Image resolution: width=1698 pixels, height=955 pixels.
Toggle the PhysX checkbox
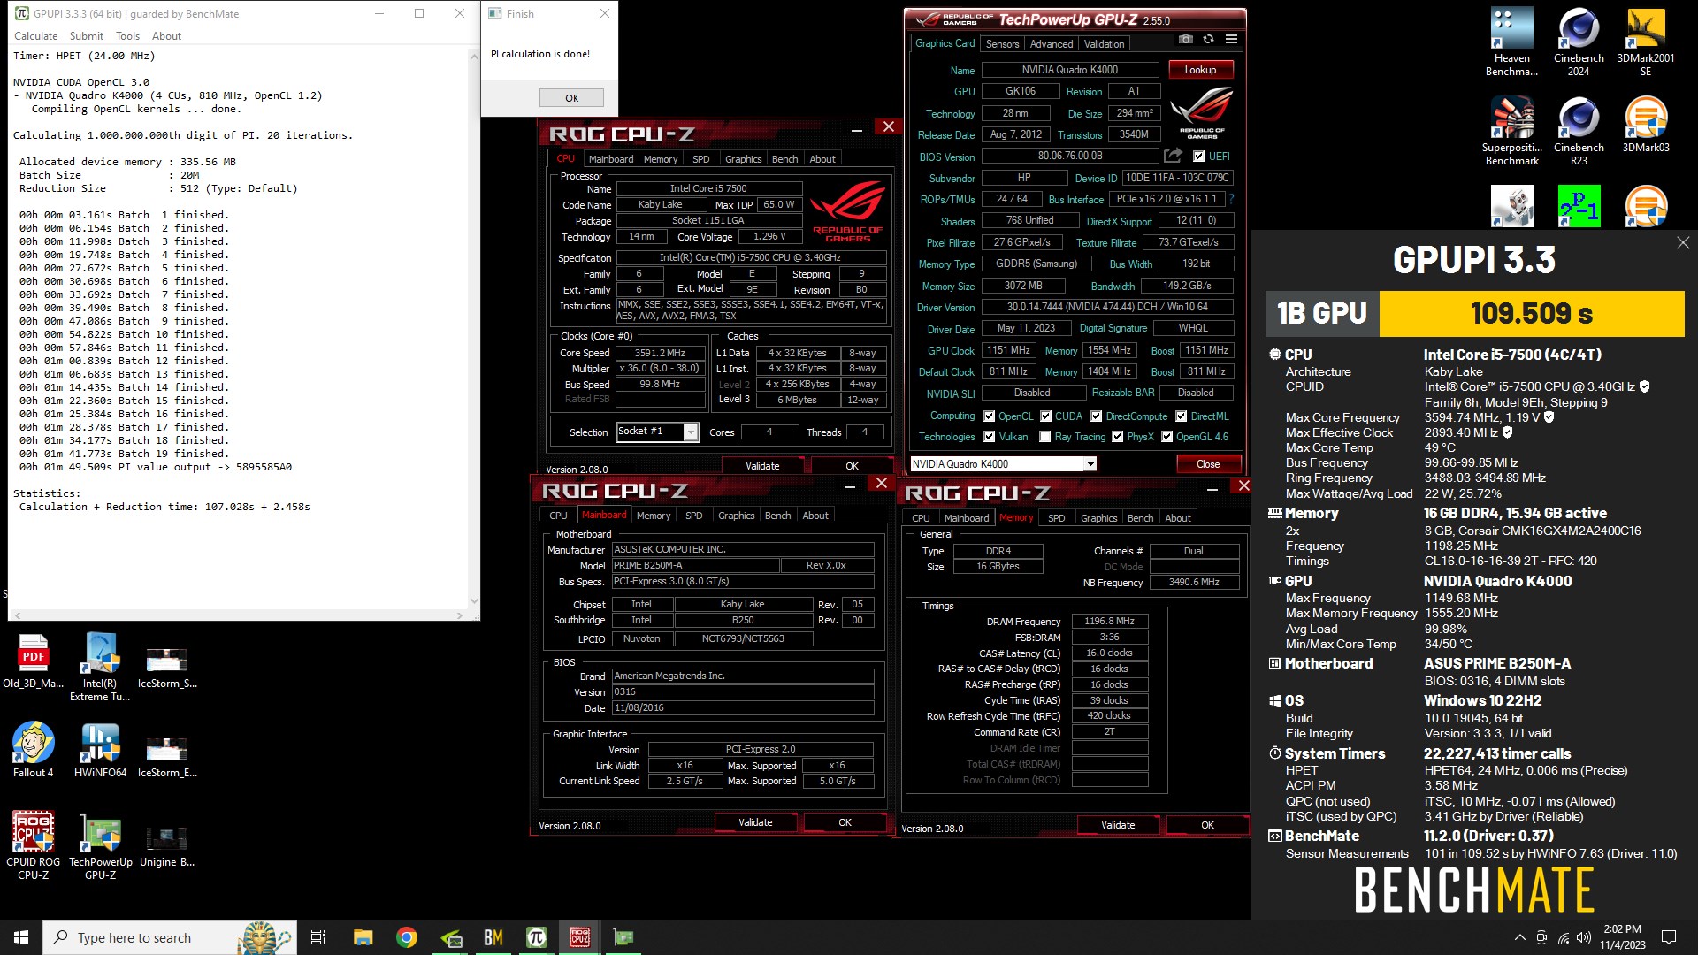point(1117,437)
